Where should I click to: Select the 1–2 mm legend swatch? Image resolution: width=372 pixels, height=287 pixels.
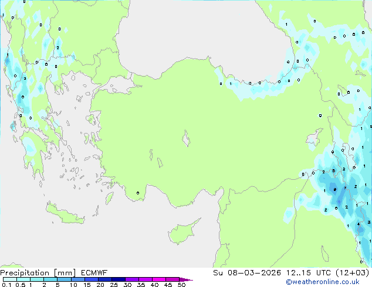pyautogui.click(x=37, y=279)
